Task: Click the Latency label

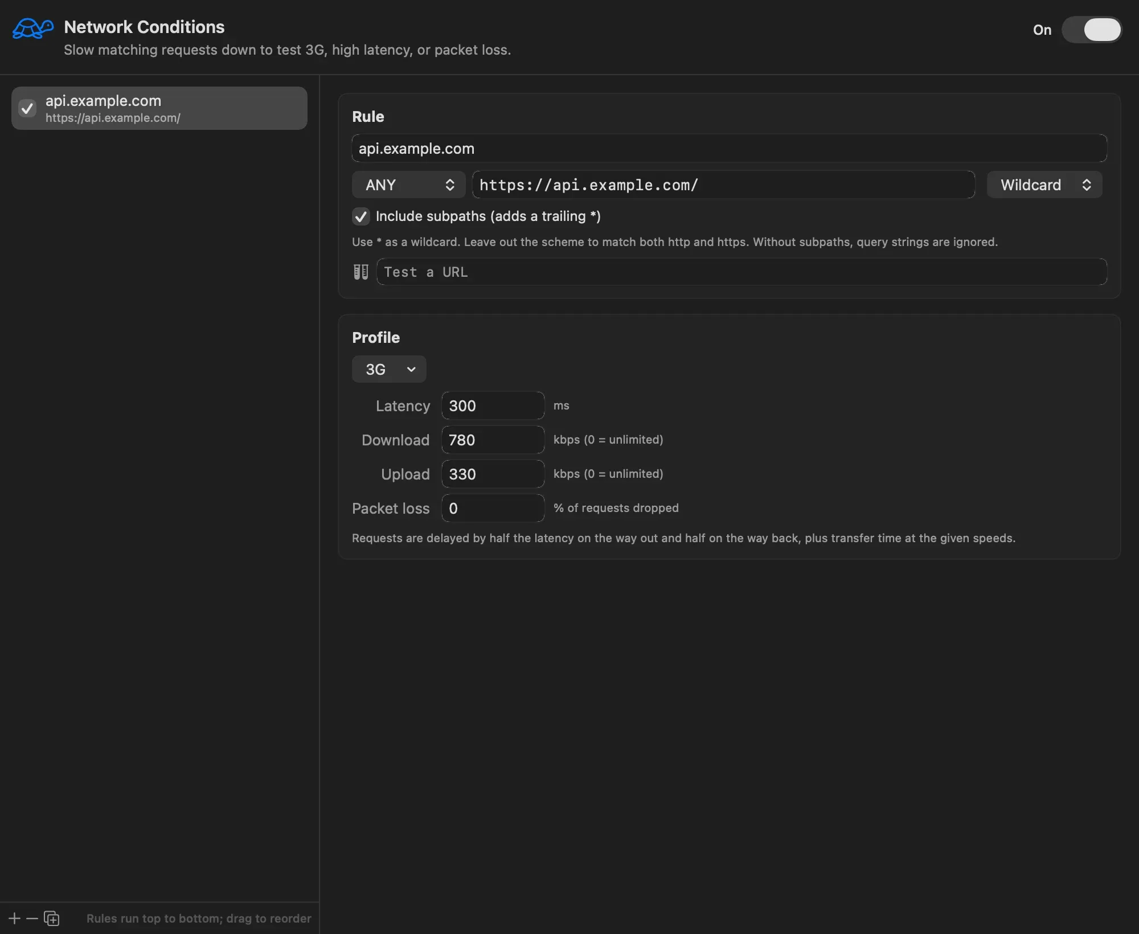Action: click(x=403, y=406)
